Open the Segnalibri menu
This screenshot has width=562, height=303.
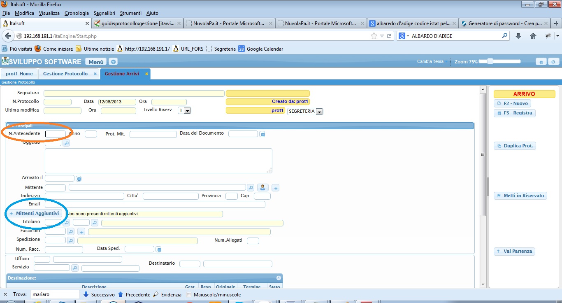(x=105, y=13)
